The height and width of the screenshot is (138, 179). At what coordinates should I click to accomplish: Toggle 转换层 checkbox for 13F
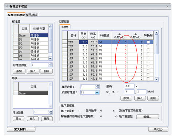click(148, 75)
